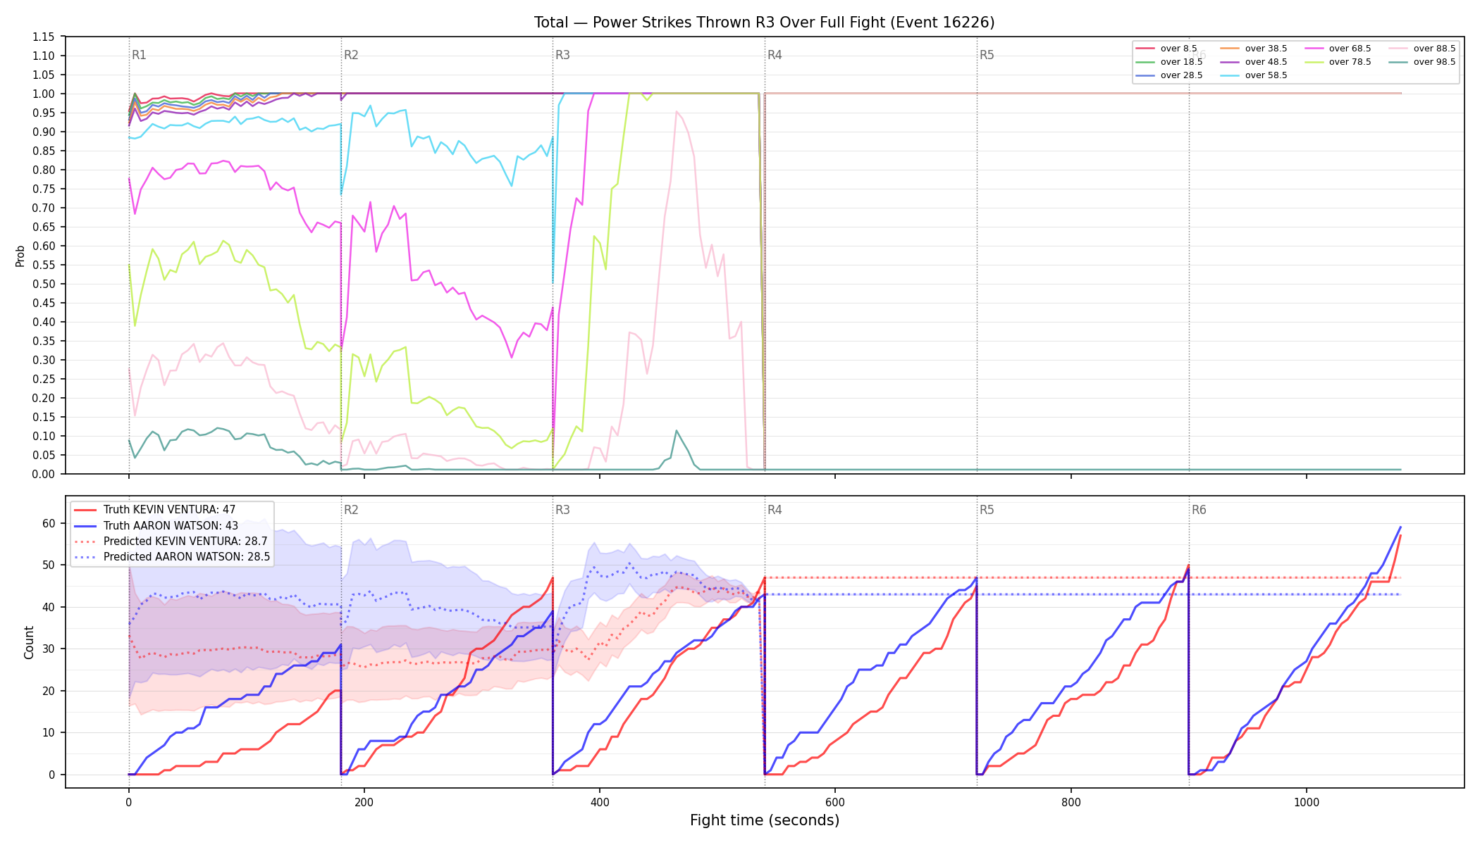Click the 60 tick on Count axis
Viewport: 1480px width, 845px height.
(x=49, y=523)
